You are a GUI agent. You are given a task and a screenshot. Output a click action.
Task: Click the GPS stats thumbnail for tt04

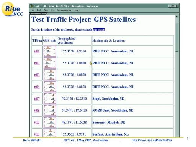50,87
